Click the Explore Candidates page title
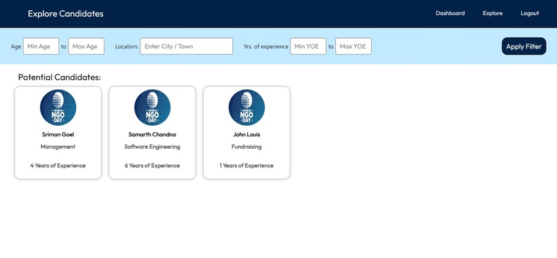 66,14
